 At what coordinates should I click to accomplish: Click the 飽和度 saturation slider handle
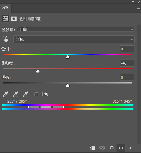[38, 71]
